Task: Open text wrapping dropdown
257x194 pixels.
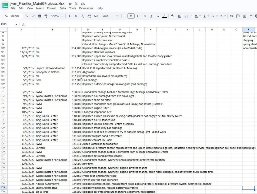Action: click(x=214, y=16)
